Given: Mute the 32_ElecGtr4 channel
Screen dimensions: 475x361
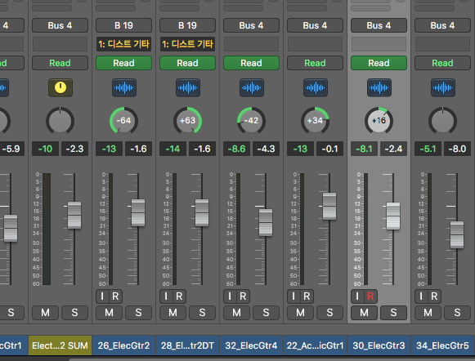Looking at the screenshot, I should pyautogui.click(x=236, y=313).
